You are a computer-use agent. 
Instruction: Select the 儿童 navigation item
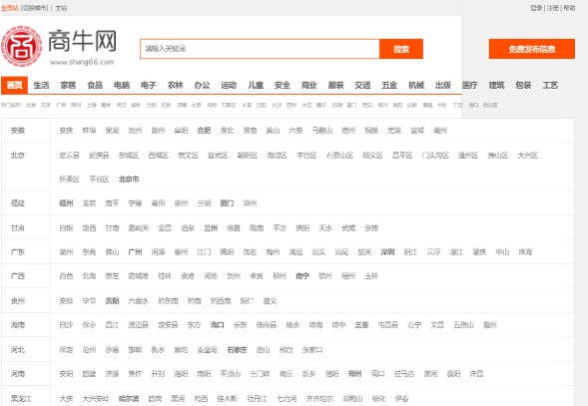pos(256,85)
